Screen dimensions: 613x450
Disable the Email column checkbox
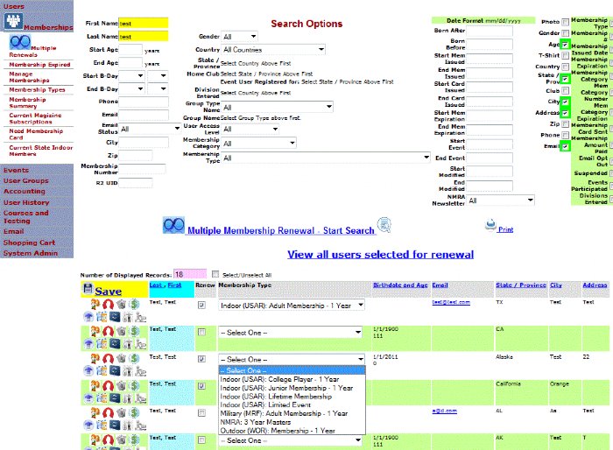point(566,146)
